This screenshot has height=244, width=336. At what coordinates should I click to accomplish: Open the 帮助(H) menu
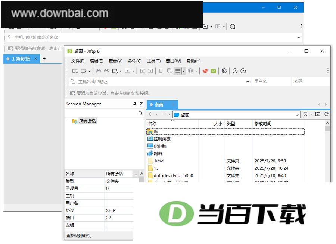click(x=193, y=61)
